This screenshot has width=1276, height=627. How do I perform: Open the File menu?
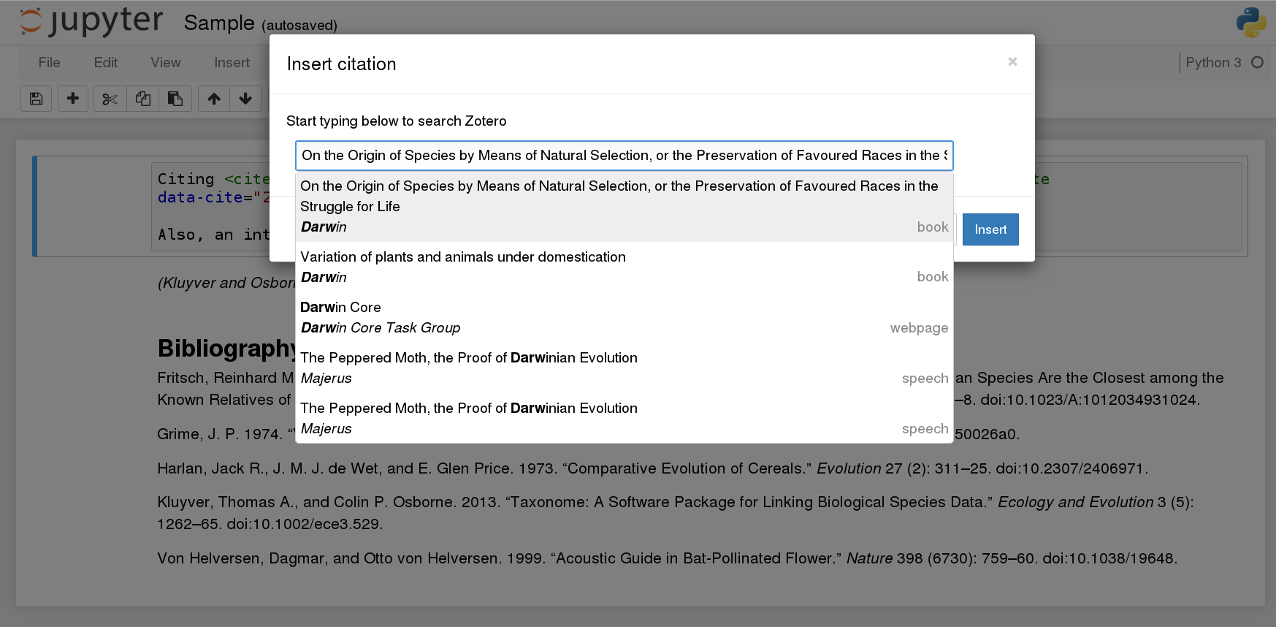[49, 63]
